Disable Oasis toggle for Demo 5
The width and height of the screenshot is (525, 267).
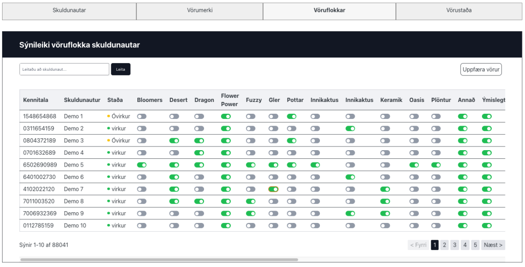tap(414, 165)
